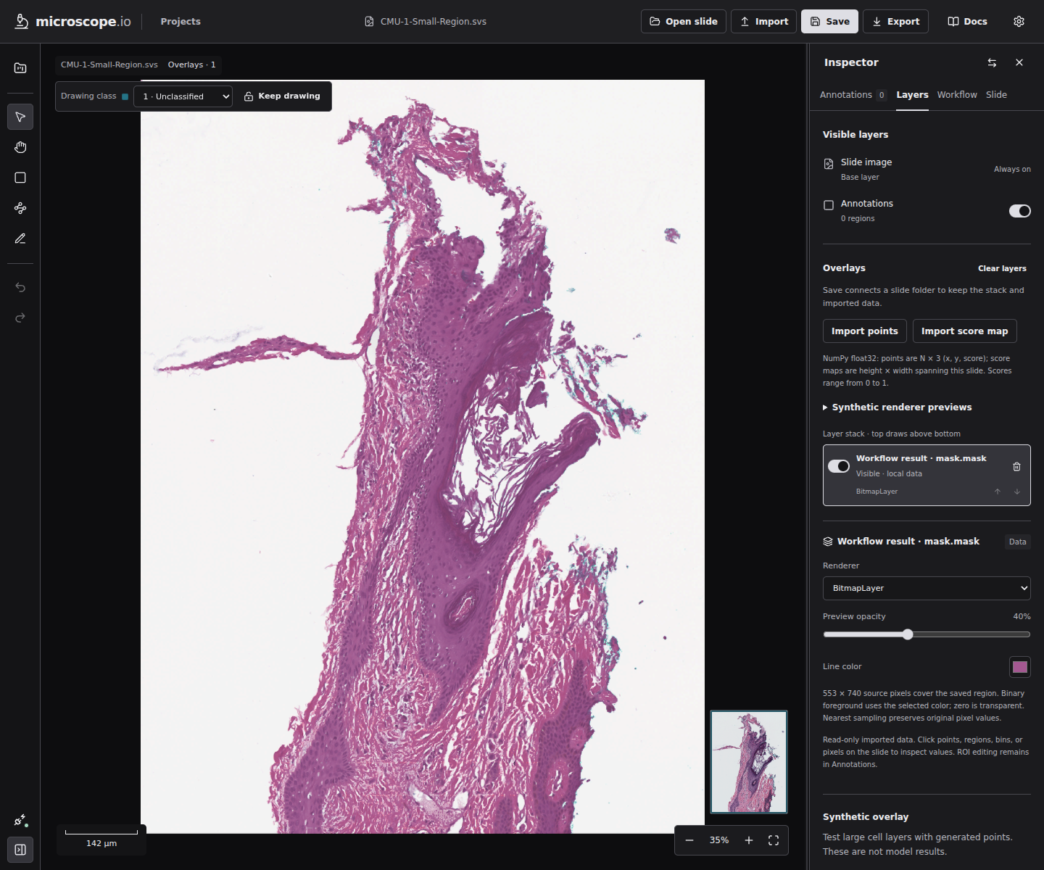Go to Projects menu
1044x870 pixels.
181,22
